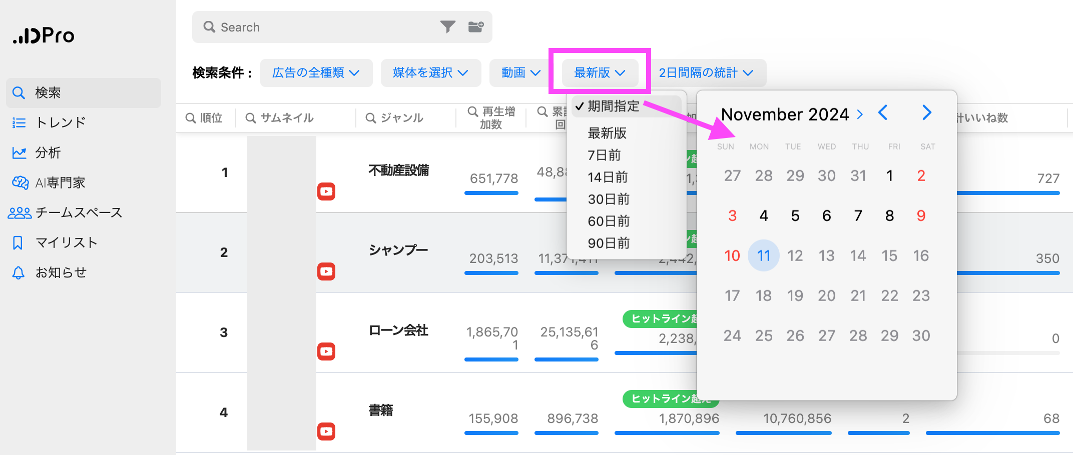Choose 30日前 from the period menu
This screenshot has width=1073, height=455.
609,199
